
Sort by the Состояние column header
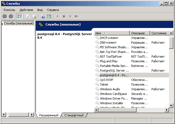[159, 33]
